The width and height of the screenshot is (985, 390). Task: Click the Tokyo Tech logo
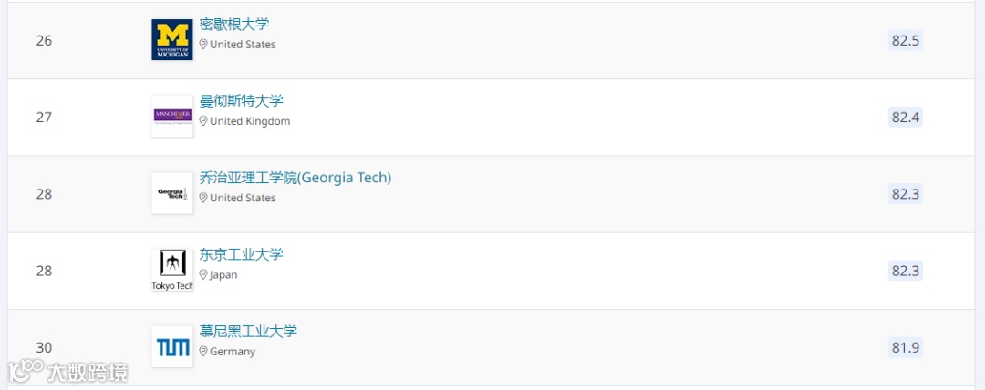(171, 270)
